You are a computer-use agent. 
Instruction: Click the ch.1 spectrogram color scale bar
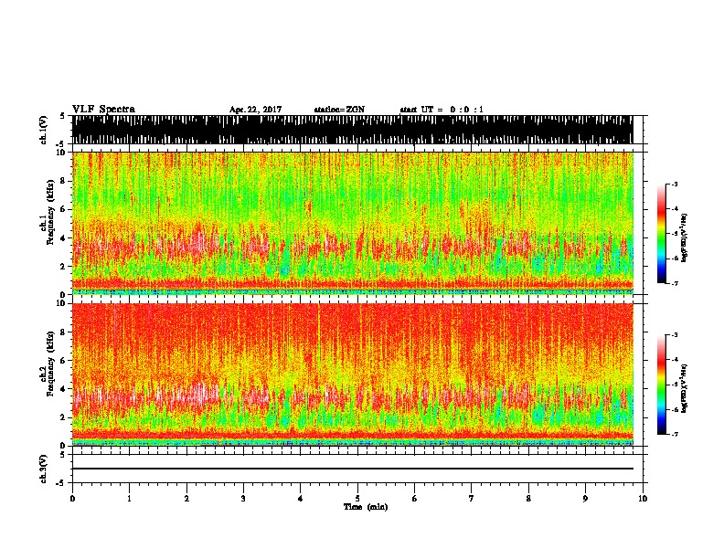[662, 233]
